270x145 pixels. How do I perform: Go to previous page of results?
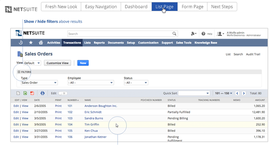[x=237, y=93]
